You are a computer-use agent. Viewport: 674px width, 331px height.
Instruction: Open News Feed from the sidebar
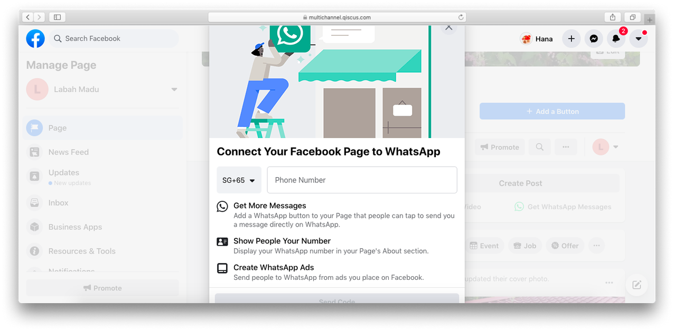pyautogui.click(x=34, y=152)
